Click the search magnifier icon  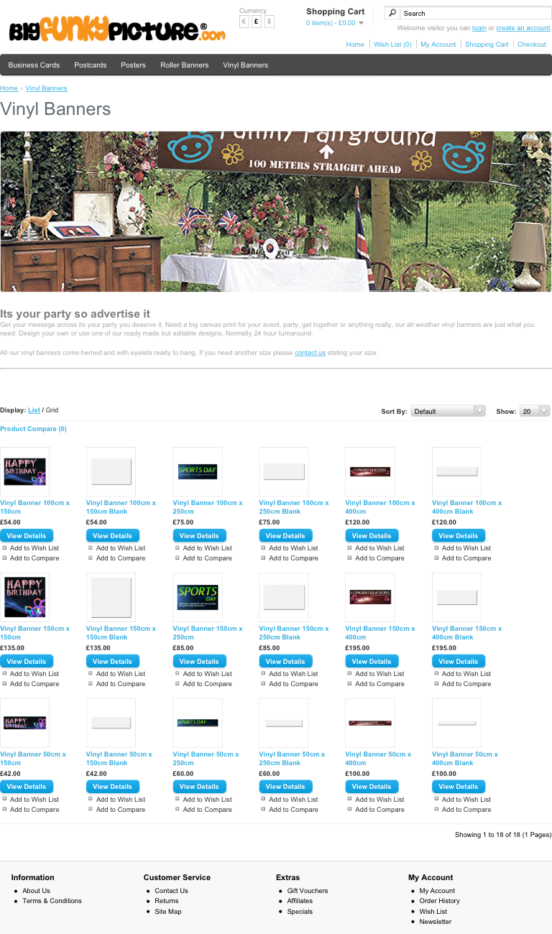click(392, 13)
